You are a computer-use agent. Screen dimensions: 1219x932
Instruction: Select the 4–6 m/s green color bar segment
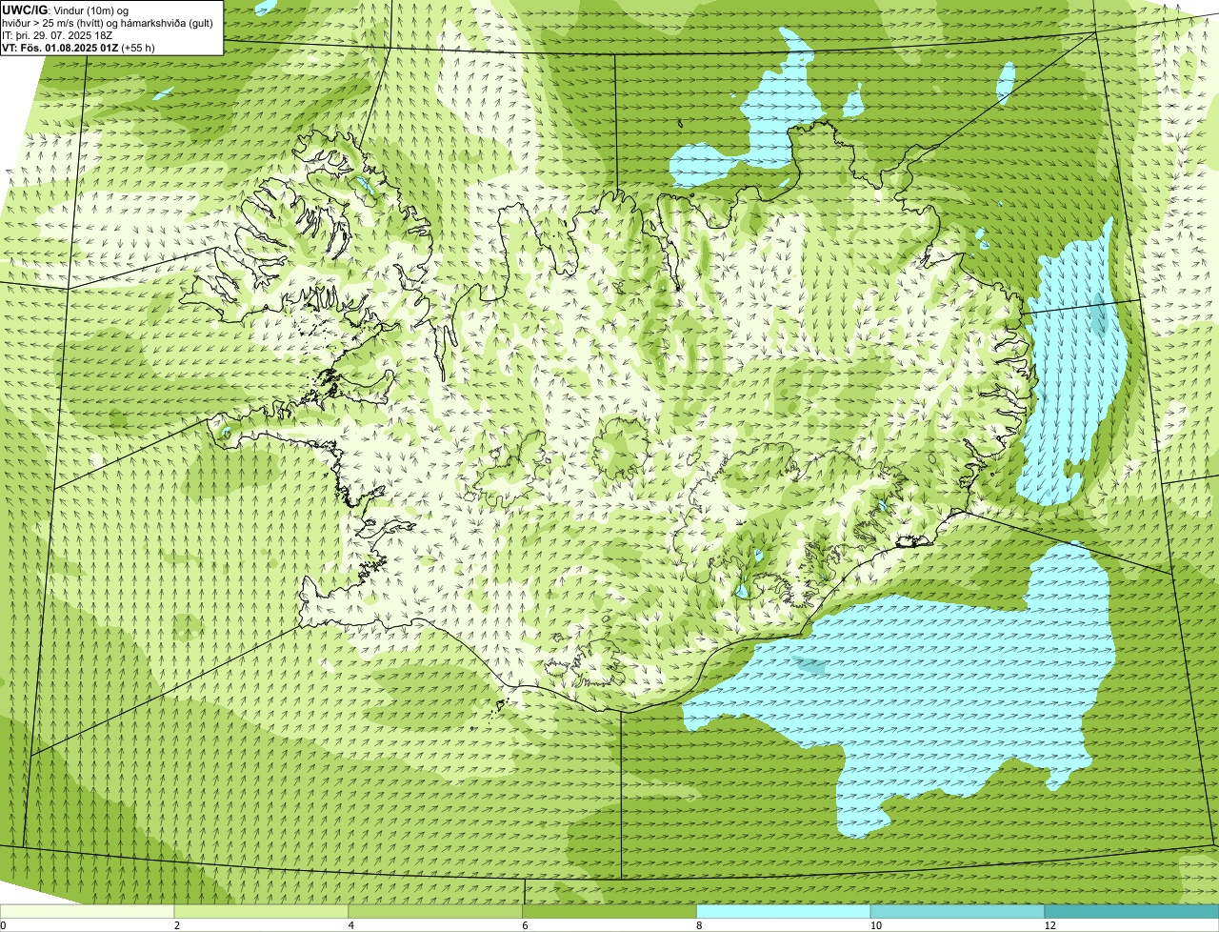pos(436,911)
